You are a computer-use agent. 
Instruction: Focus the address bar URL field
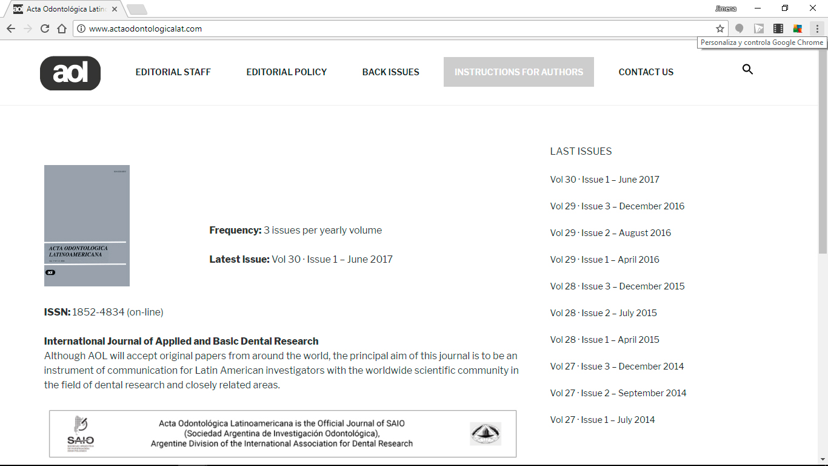(x=400, y=29)
